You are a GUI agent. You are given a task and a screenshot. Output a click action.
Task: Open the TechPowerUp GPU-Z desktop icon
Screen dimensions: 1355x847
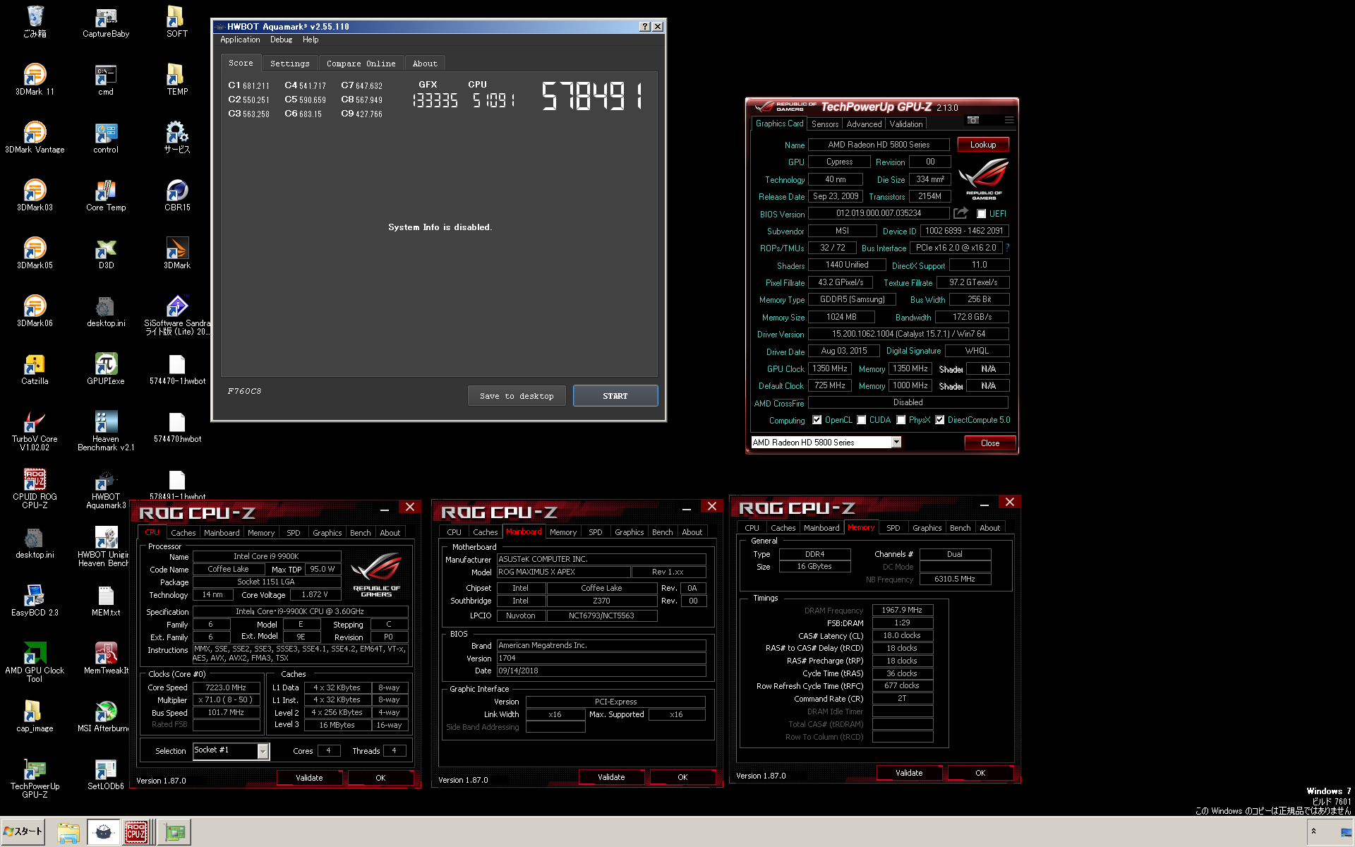point(35,778)
